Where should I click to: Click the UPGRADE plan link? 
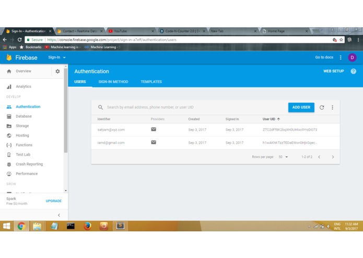53,201
